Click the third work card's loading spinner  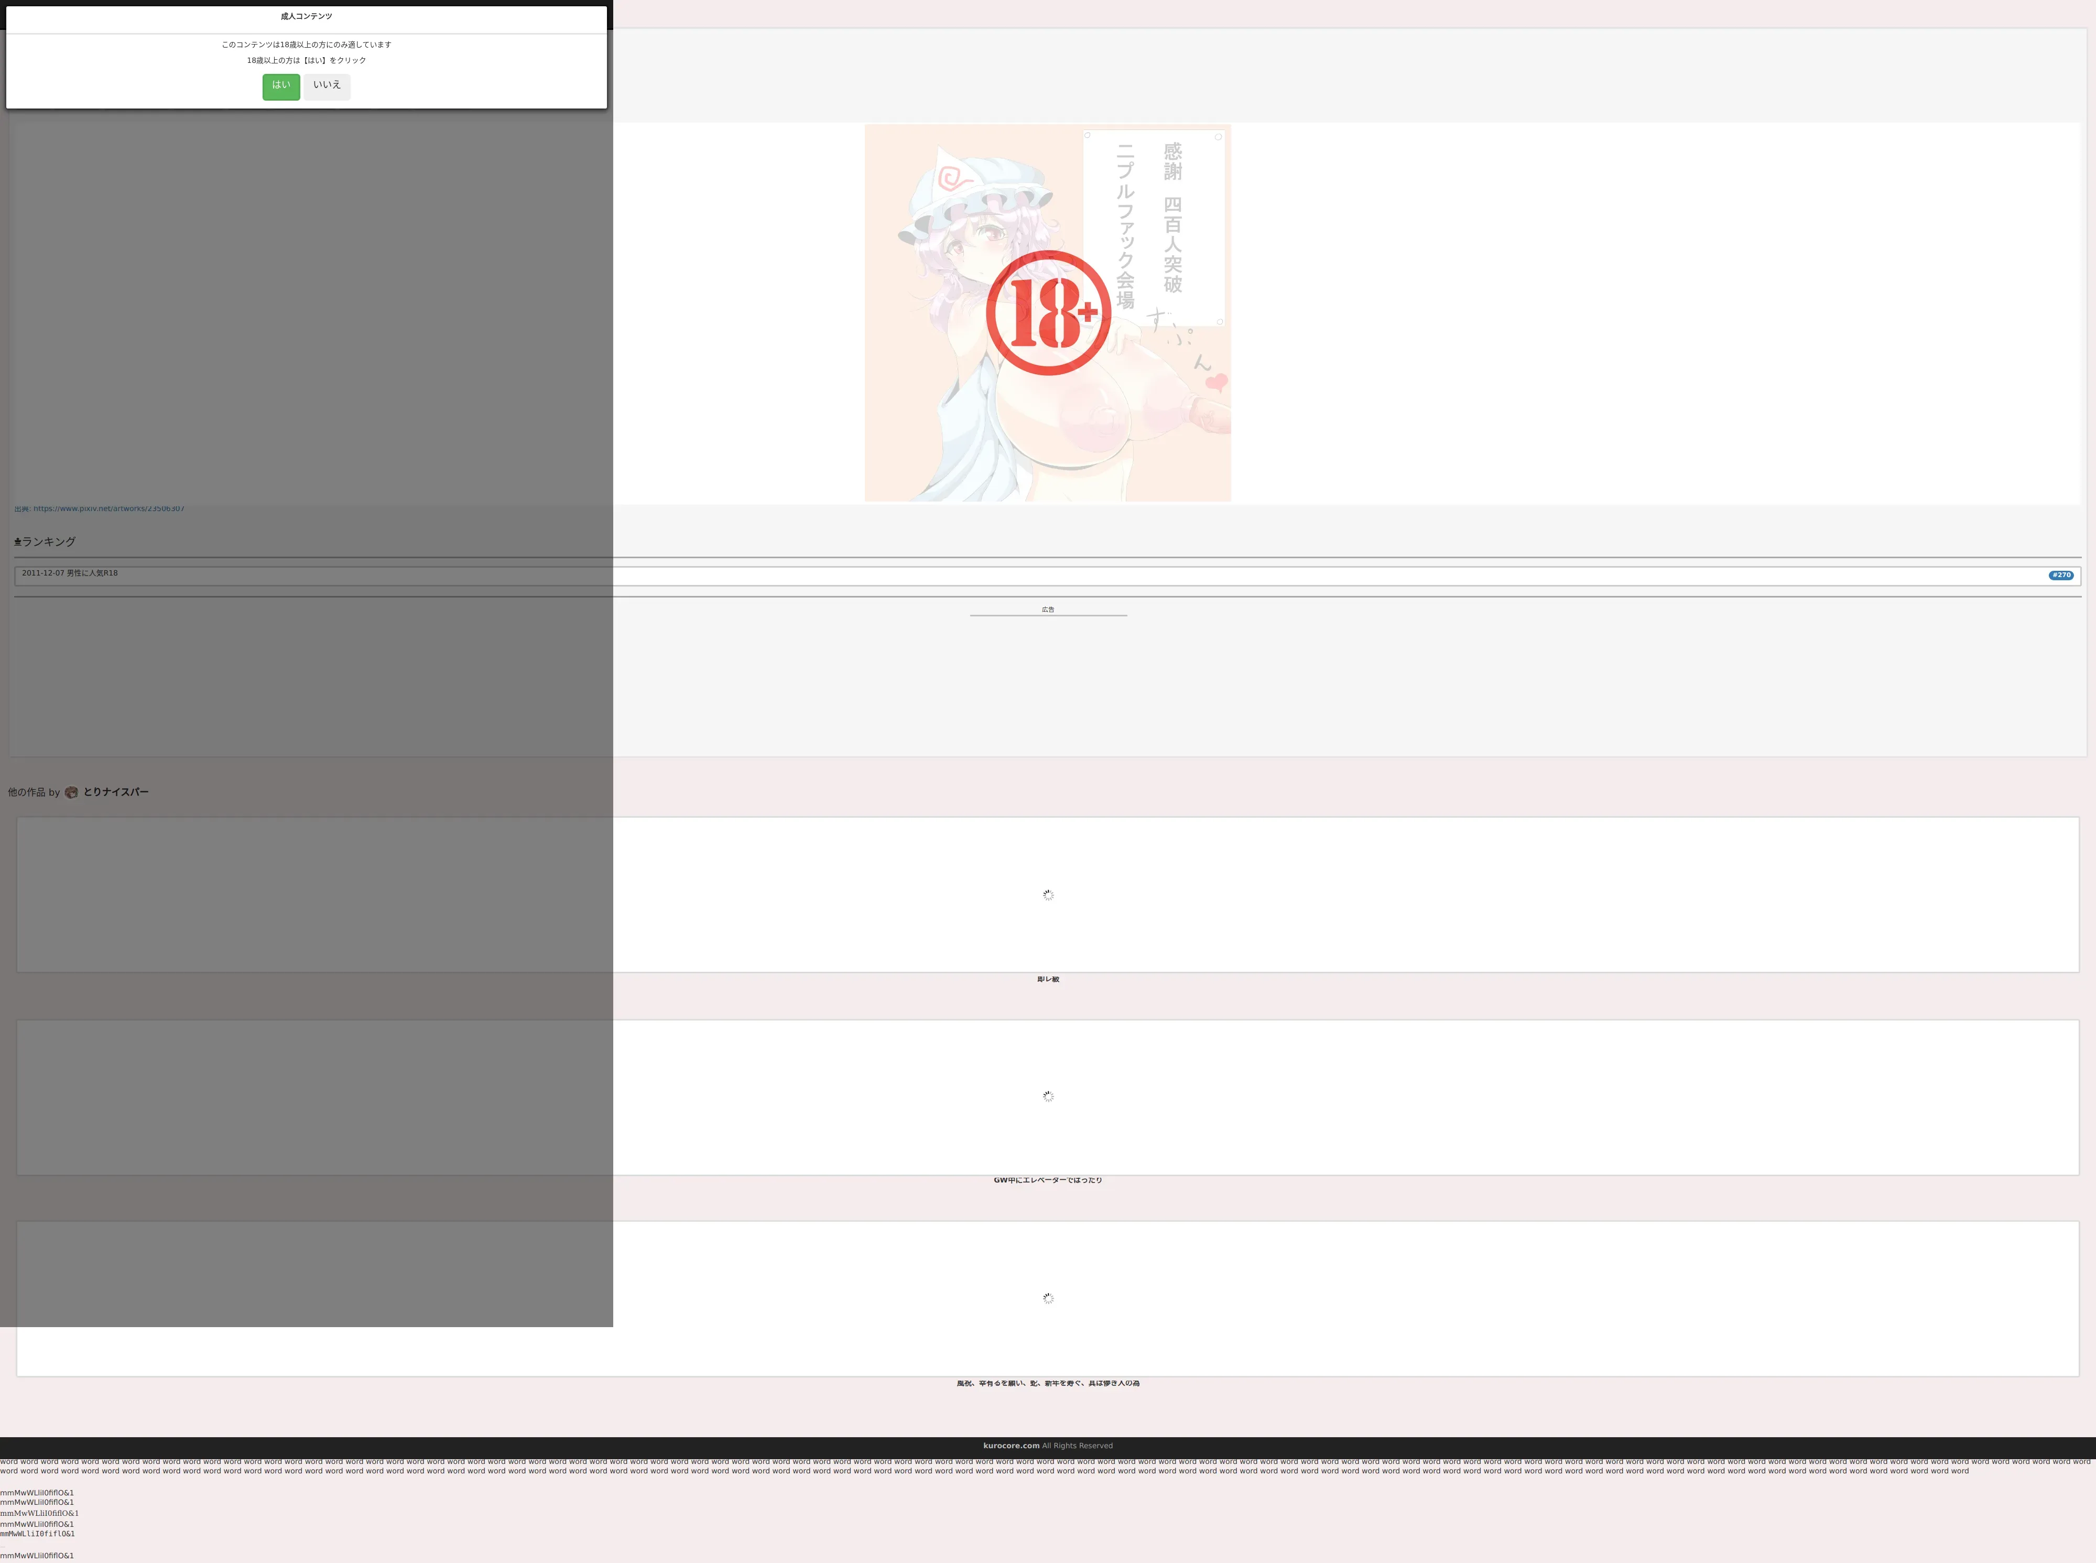coord(1048,1299)
